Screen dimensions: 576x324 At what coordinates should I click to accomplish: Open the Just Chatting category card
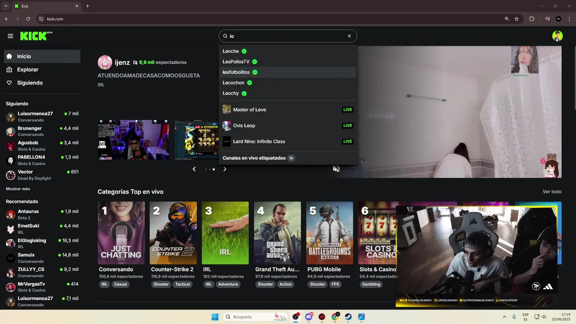point(121,233)
